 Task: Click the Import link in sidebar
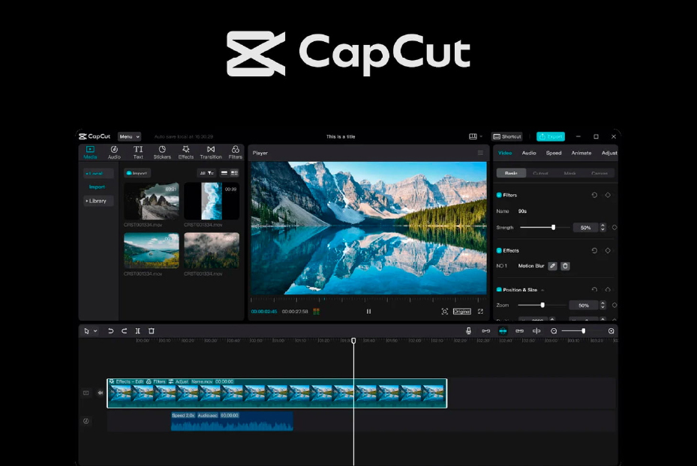click(97, 187)
